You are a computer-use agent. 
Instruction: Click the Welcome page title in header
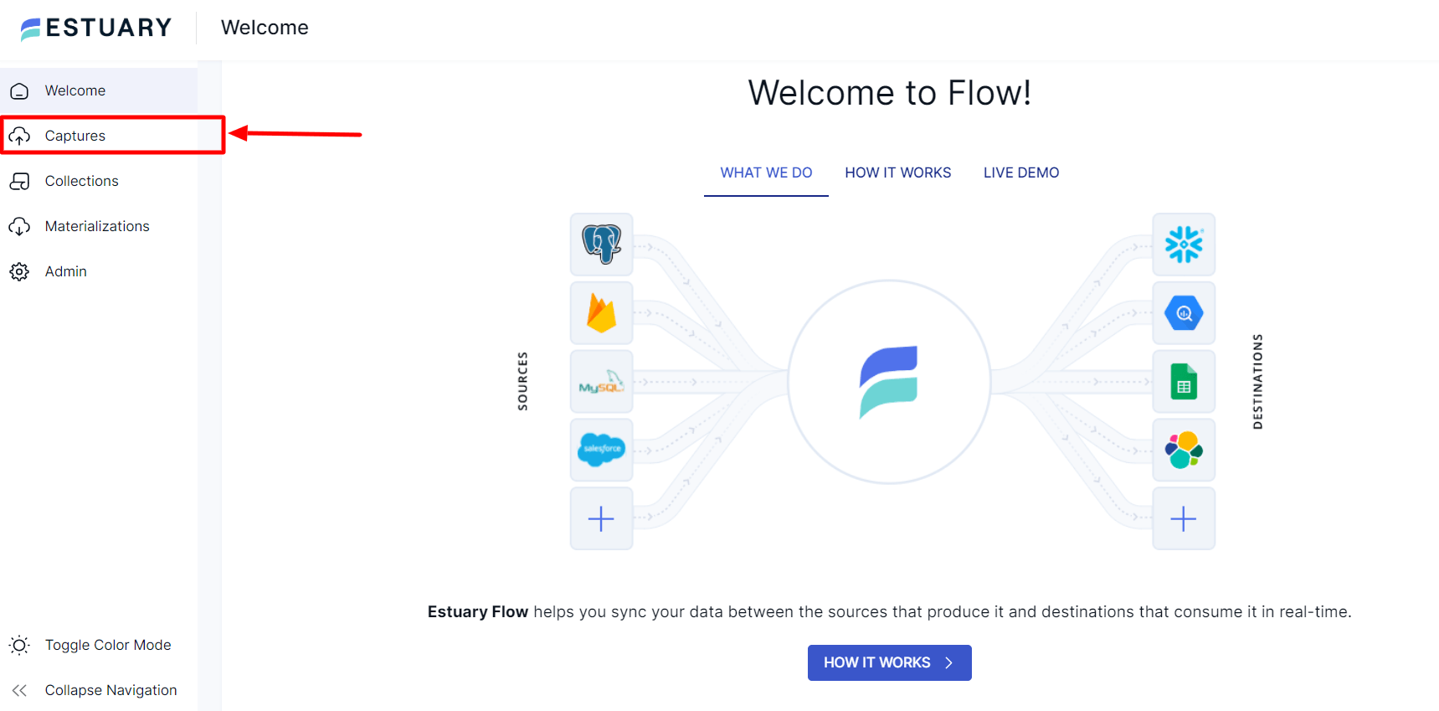265,28
